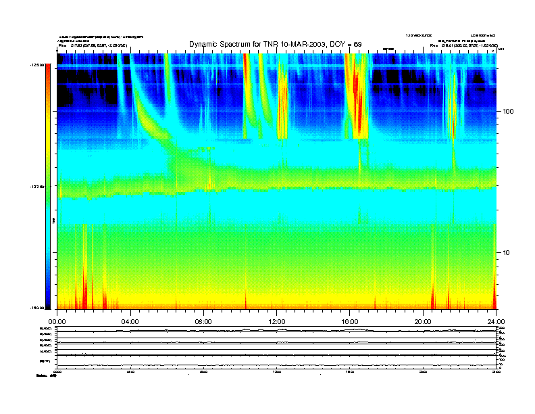
Task: Click the '04:00' time axis label
Action: (x=130, y=322)
